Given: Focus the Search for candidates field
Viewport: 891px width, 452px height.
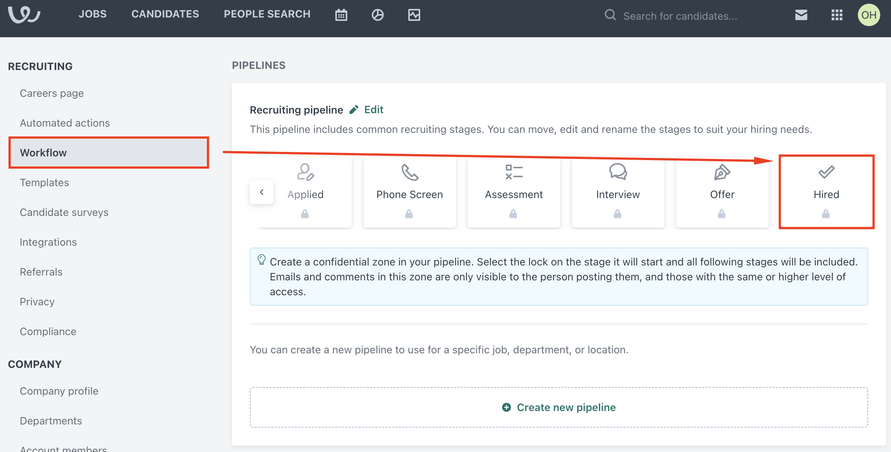Looking at the screenshot, I should pyautogui.click(x=680, y=16).
